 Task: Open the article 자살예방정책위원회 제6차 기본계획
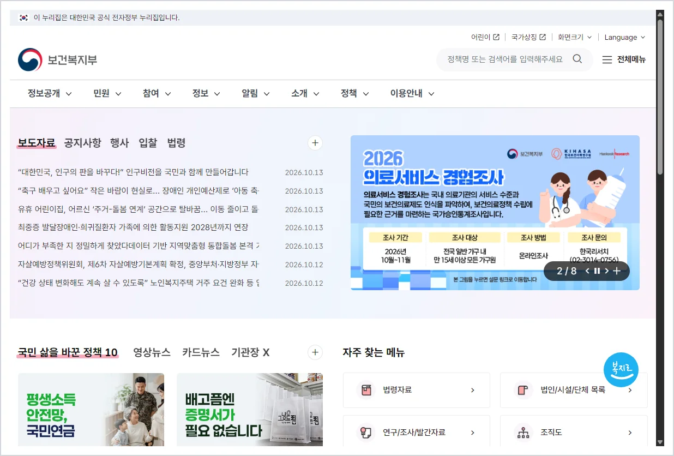pos(139,265)
